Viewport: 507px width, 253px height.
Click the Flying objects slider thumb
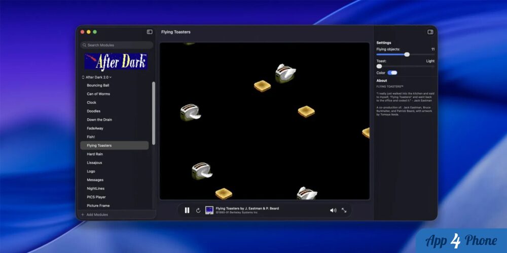click(407, 55)
